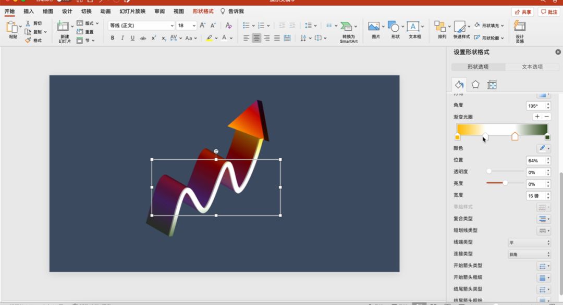Switch to the Draw tab
Screen dimensions: 563x305
pos(48,11)
